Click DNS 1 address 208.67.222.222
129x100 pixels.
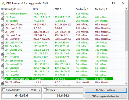tap(42, 39)
